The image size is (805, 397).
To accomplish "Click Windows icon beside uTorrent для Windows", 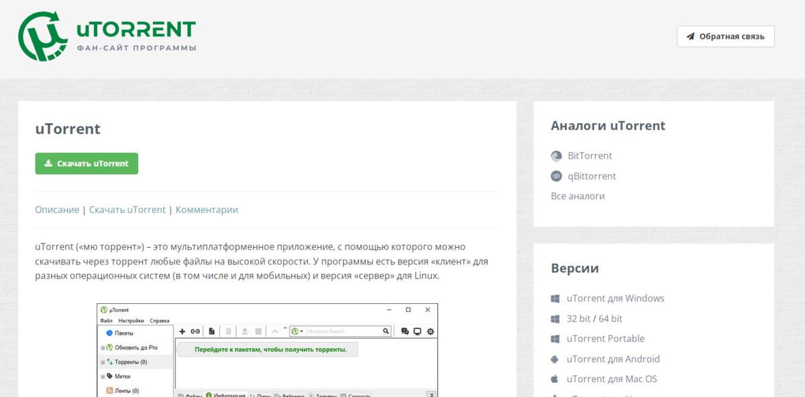I will coord(555,299).
